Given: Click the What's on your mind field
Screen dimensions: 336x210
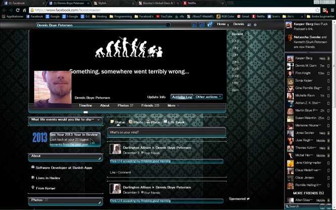Looking at the screenshot, I should (166, 132).
